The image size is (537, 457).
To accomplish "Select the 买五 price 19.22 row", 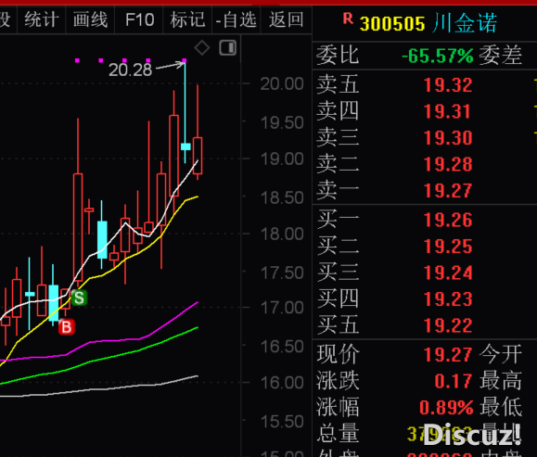I will pyautogui.click(x=425, y=325).
